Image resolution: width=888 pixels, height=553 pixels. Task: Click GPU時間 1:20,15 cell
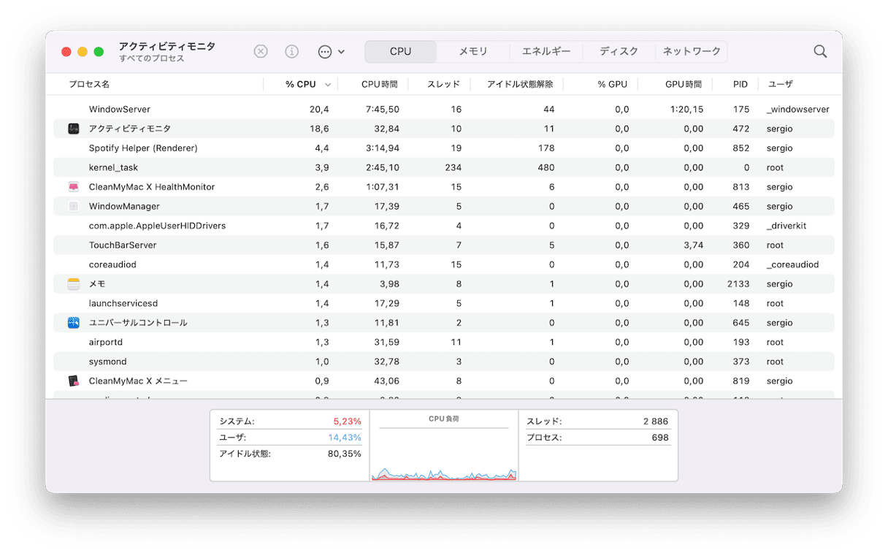686,109
